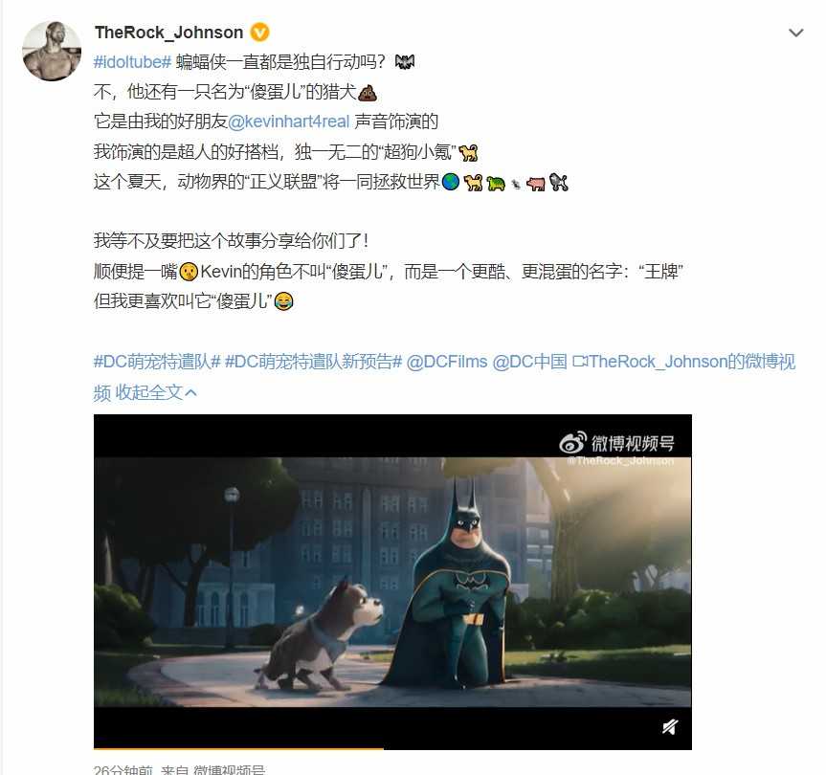
Task: Click the video progress bar
Action: [x=392, y=747]
